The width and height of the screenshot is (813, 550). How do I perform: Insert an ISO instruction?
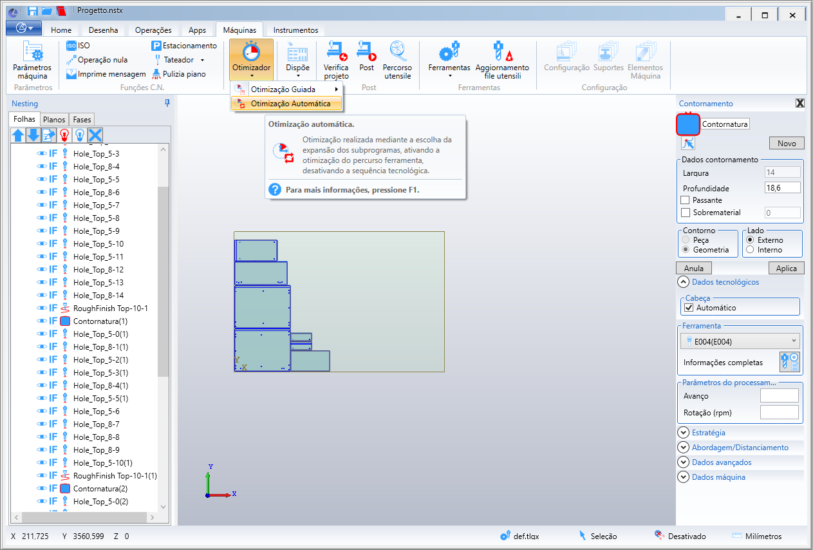coord(79,46)
